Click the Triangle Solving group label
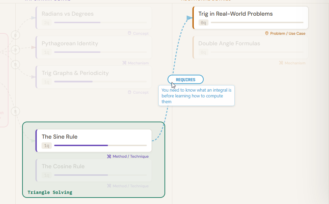The width and height of the screenshot is (329, 204). click(50, 192)
